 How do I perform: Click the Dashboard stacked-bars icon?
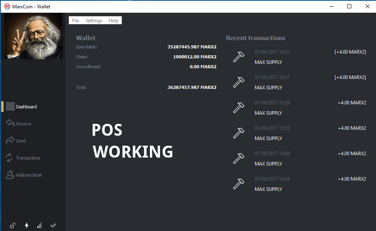click(x=10, y=106)
